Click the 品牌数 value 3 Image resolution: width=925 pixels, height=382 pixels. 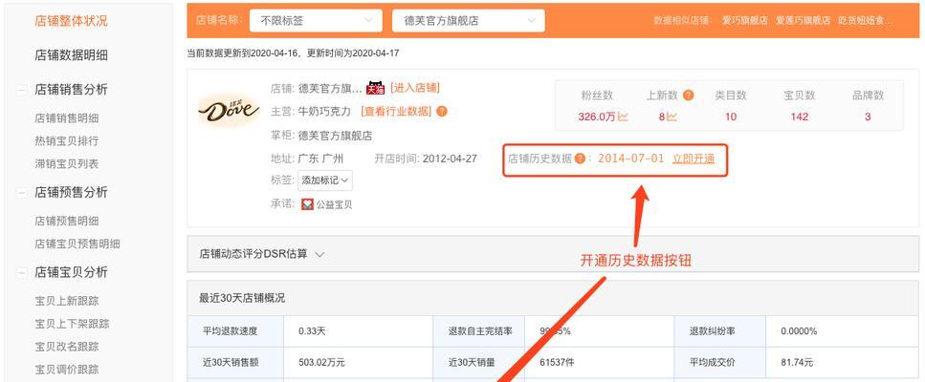click(868, 117)
